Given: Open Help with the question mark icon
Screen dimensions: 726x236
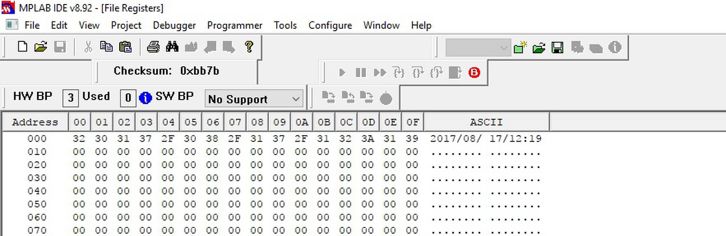Looking at the screenshot, I should point(248,46).
